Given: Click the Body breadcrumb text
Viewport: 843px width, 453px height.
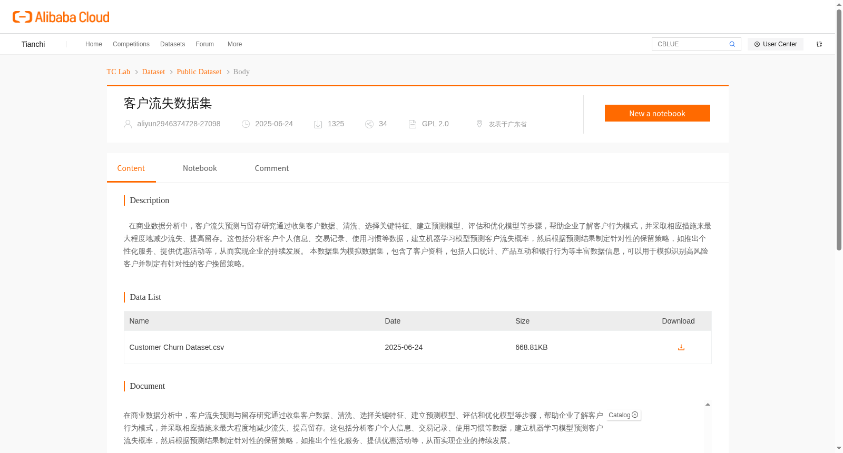Looking at the screenshot, I should tap(241, 72).
